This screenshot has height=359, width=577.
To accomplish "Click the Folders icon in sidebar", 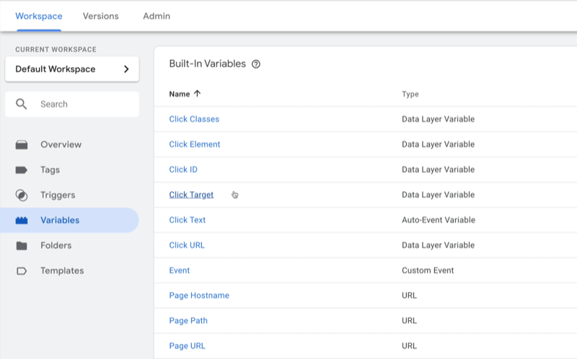I will (x=22, y=246).
